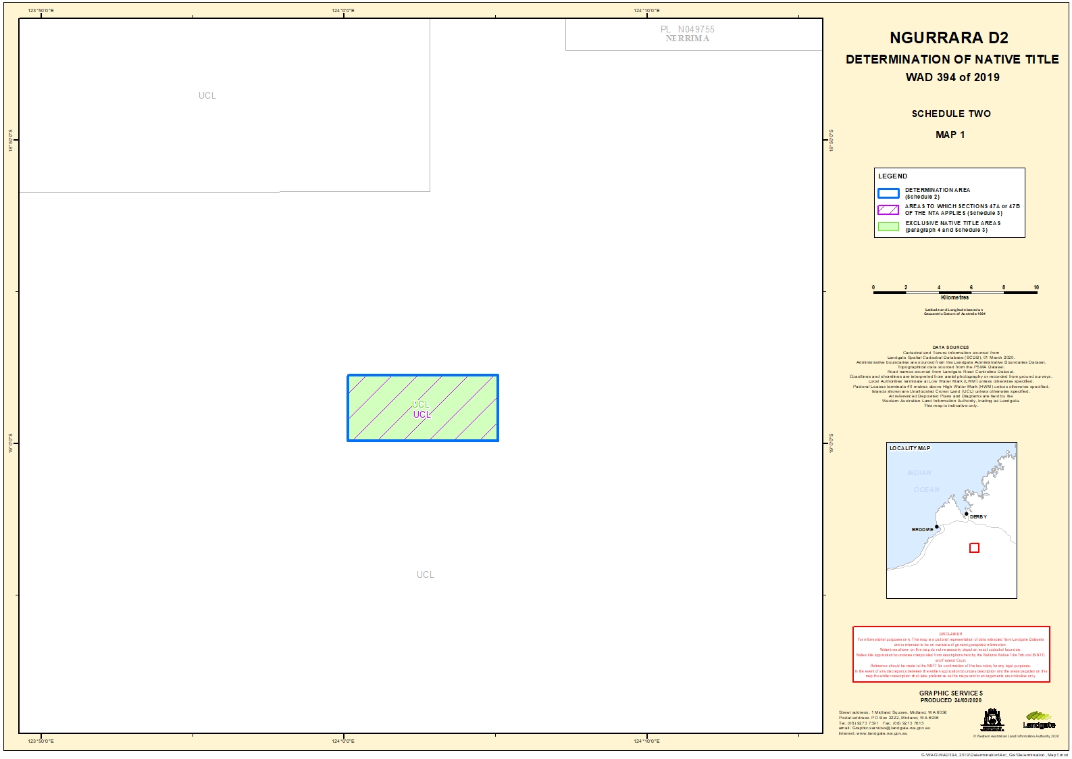Click the WAD 394 of 2019 text
The height and width of the screenshot is (759, 1072).
click(x=952, y=77)
